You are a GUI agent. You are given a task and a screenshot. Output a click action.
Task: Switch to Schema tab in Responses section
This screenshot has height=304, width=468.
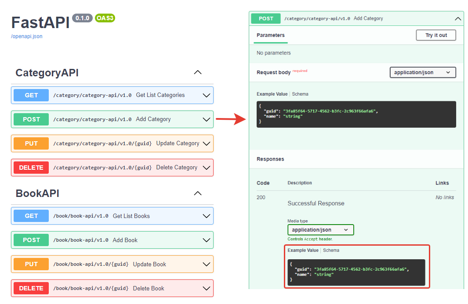(331, 250)
